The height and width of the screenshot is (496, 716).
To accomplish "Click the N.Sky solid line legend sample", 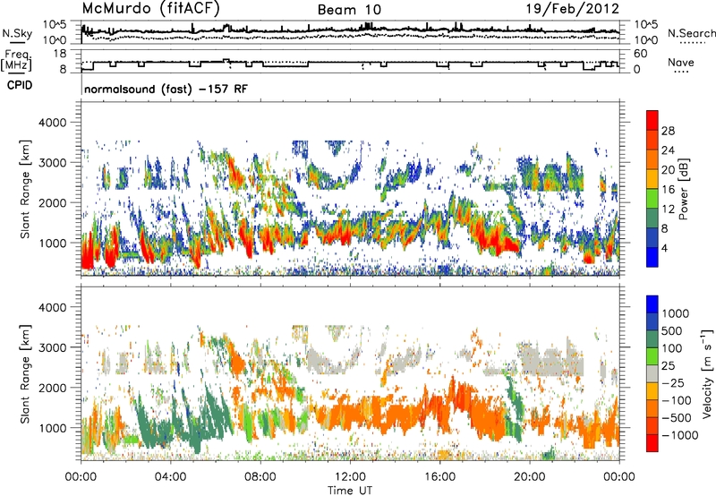I will [17, 42].
